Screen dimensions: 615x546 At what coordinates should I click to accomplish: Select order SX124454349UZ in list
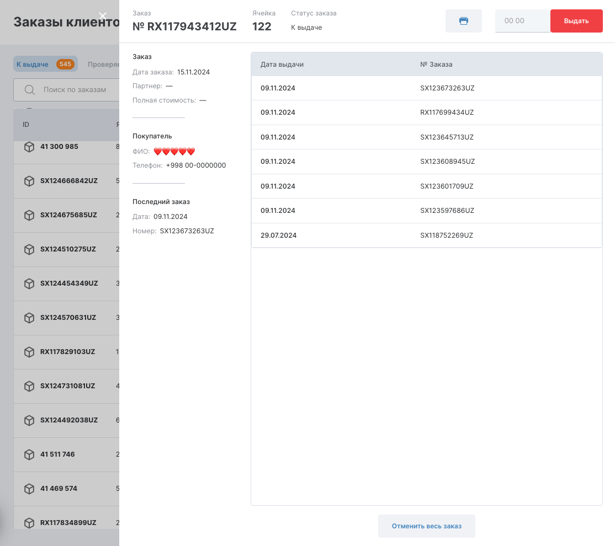tap(69, 283)
